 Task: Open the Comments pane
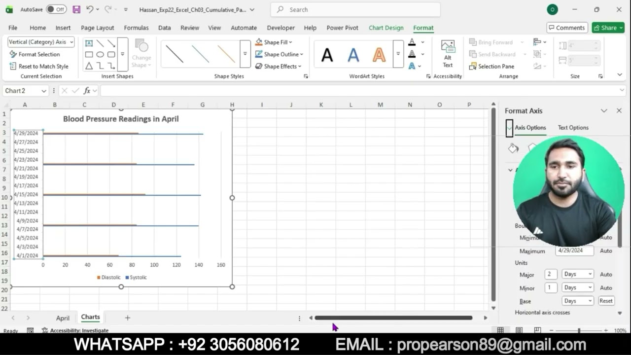(567, 28)
